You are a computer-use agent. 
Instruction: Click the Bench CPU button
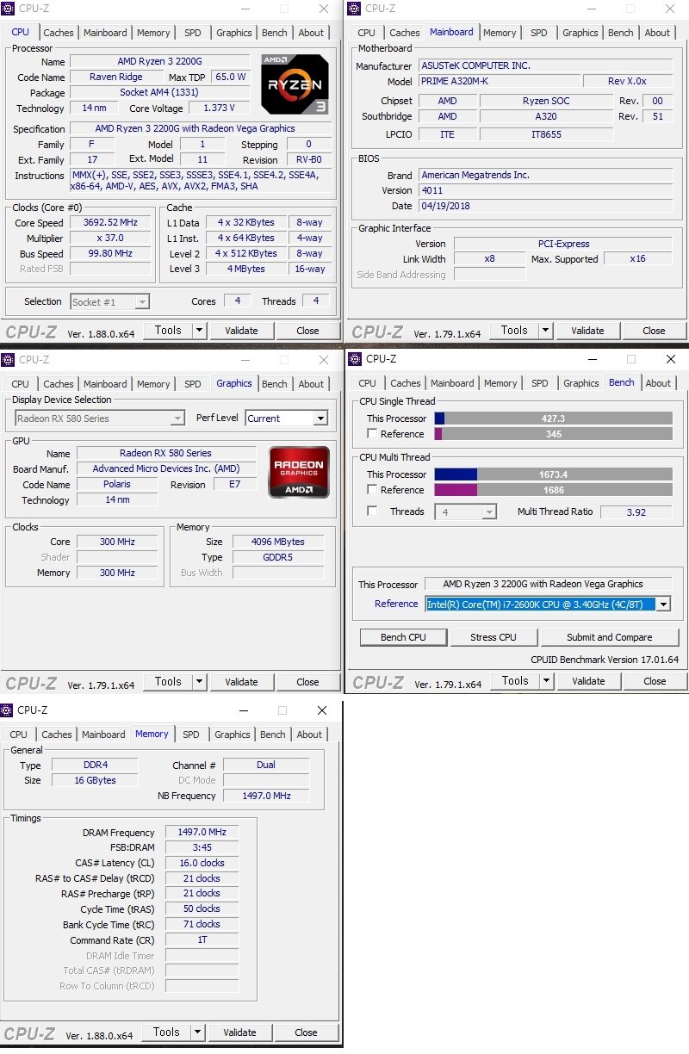point(404,637)
